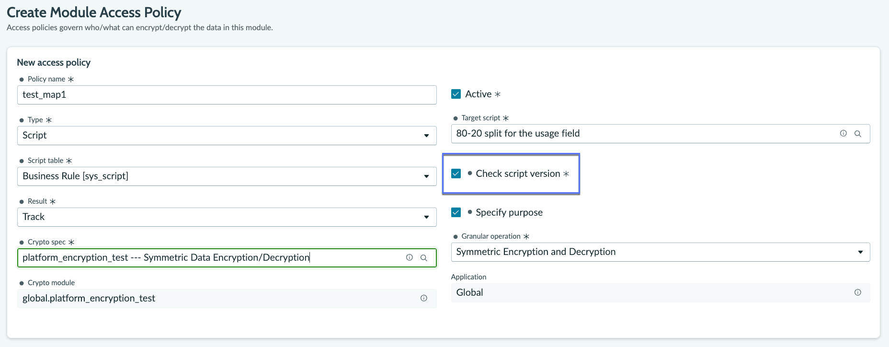
Task: Click the Application field showing Global
Action: tap(661, 292)
